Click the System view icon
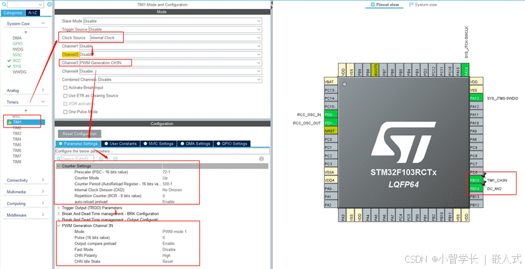Screen dimensions: 525x269 pos(411,4)
